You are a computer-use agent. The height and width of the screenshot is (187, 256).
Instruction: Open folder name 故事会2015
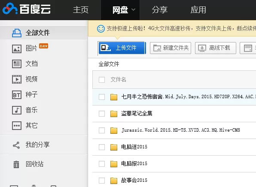tap(134, 180)
